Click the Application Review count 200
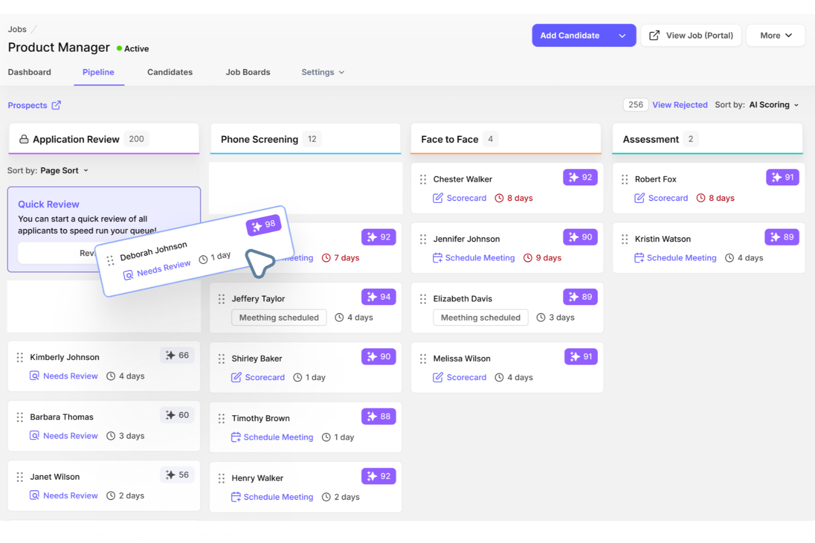This screenshot has height=543, width=815. tap(137, 139)
